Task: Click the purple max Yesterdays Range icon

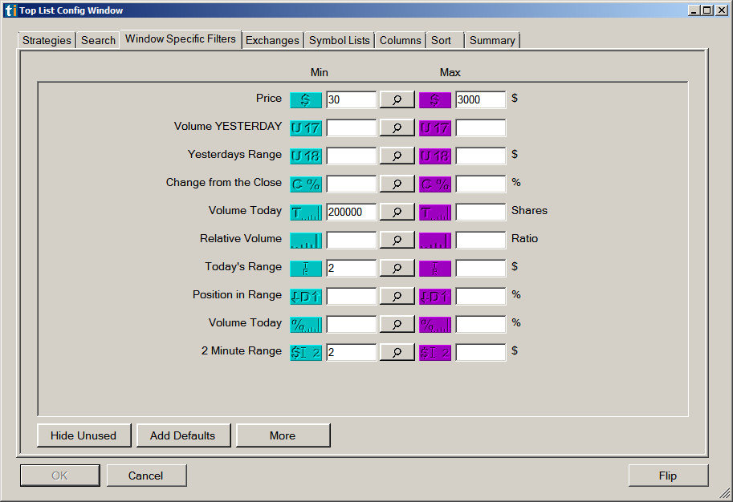Action: click(435, 156)
